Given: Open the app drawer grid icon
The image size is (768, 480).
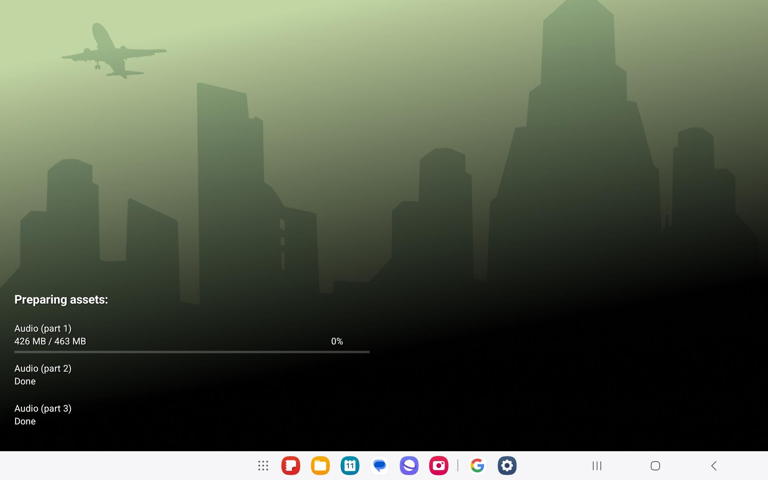Looking at the screenshot, I should [x=263, y=466].
